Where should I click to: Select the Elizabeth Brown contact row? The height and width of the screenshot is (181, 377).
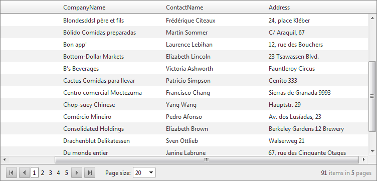(x=184, y=128)
